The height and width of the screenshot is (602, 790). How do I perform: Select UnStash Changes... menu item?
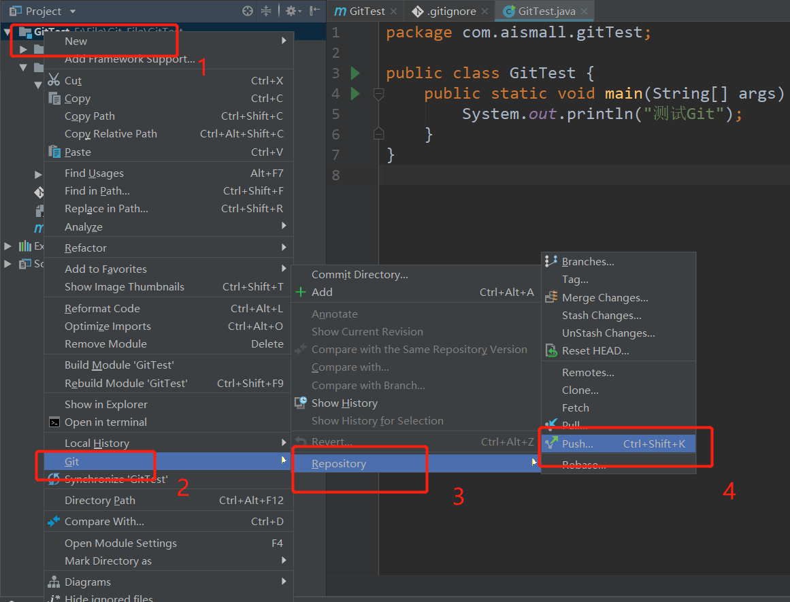(619, 333)
